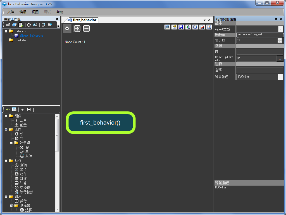Save behavior with the floppy disk icon
Screen dimensions: 286x215
[181, 27]
